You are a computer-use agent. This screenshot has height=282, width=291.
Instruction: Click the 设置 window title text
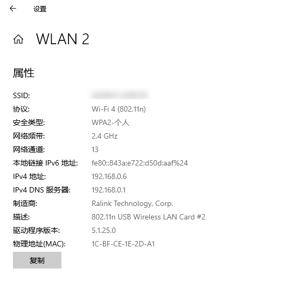pos(40,9)
